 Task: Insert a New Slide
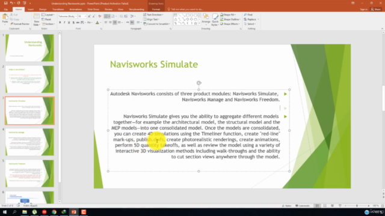pos(36,20)
